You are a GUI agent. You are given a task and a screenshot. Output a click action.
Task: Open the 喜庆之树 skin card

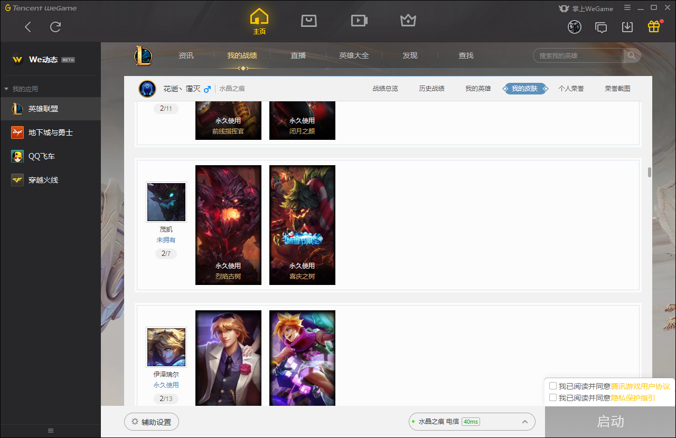pyautogui.click(x=302, y=225)
